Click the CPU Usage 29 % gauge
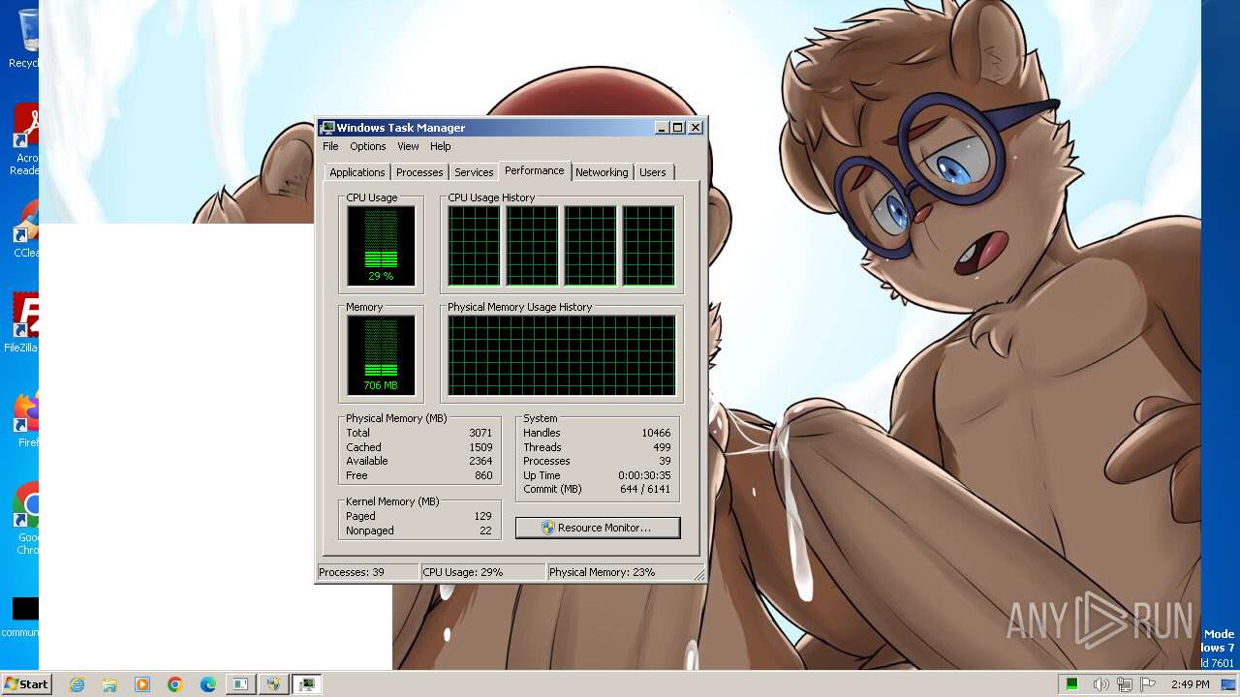This screenshot has width=1240, height=697. (x=381, y=246)
